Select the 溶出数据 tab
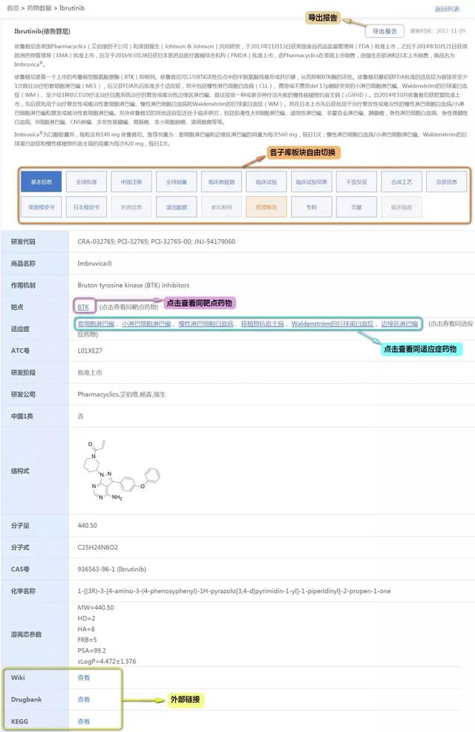 [x=177, y=207]
